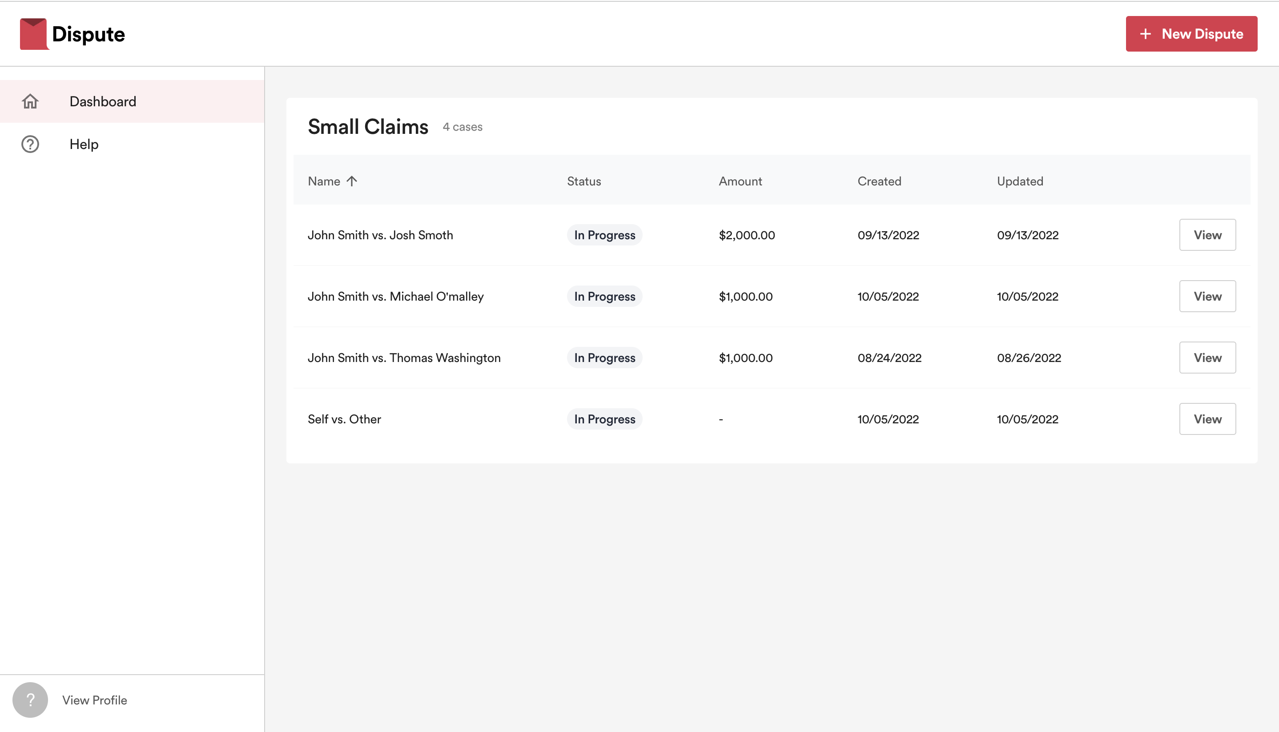View the Thomas Washington case
Viewport: 1279px width, 732px height.
[x=1207, y=358]
